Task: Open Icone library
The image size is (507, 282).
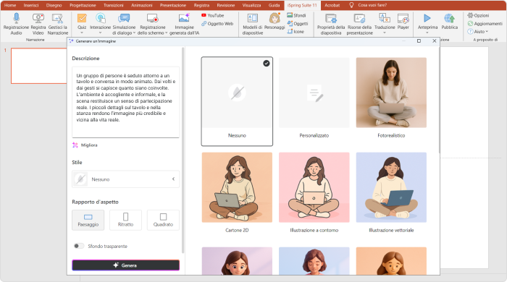Action: [x=296, y=31]
